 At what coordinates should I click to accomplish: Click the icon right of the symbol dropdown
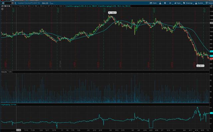(15, 3)
